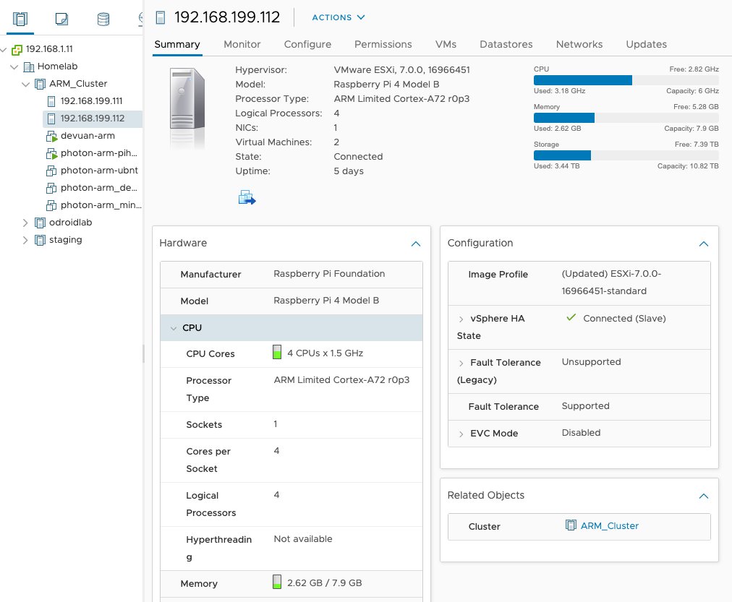This screenshot has width=732, height=602.
Task: Click photon-arm-ubnt VM icon
Action: point(51,171)
